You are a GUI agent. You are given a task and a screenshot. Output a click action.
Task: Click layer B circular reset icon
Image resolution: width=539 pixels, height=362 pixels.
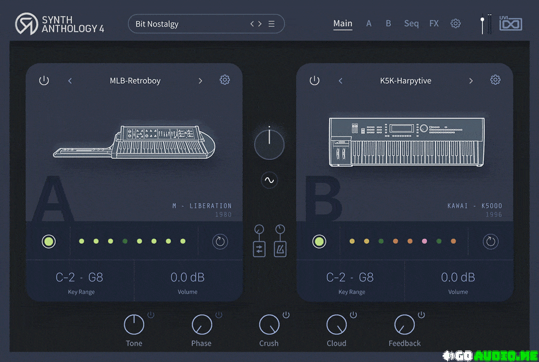(491, 241)
